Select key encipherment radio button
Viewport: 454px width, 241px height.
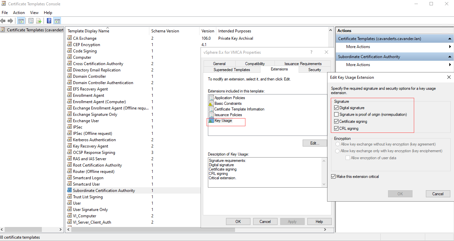tap(337, 151)
